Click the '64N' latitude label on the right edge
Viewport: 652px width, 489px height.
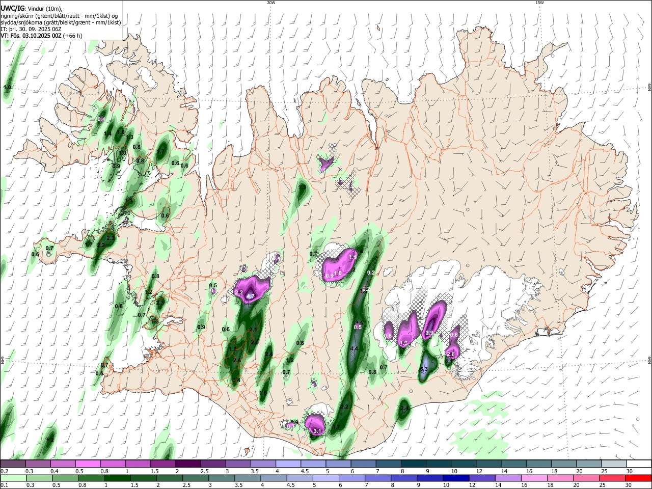(x=649, y=360)
